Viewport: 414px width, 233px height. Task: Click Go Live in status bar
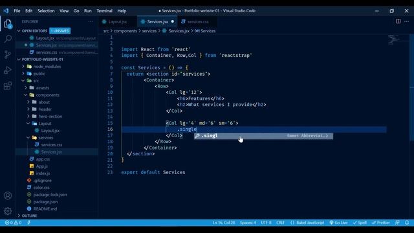click(x=338, y=223)
